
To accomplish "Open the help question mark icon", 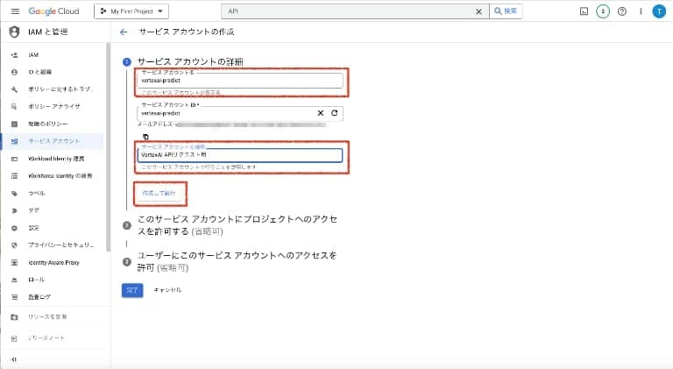I will [x=621, y=11].
